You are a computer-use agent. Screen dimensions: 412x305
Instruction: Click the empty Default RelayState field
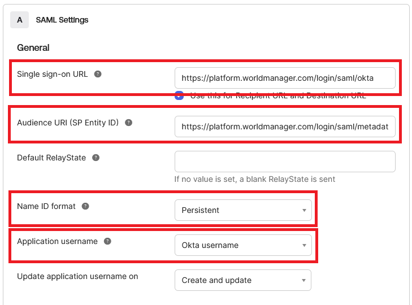(285, 162)
